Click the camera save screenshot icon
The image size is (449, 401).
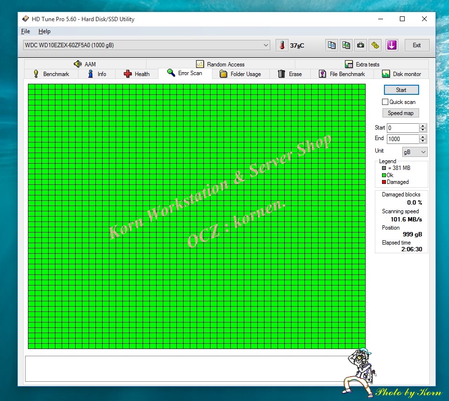(360, 45)
